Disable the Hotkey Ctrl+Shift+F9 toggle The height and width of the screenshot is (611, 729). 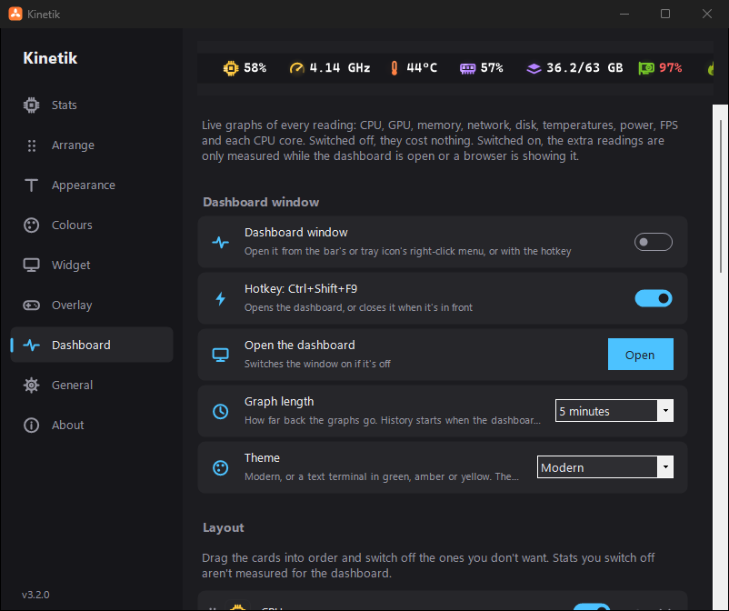[x=654, y=298]
